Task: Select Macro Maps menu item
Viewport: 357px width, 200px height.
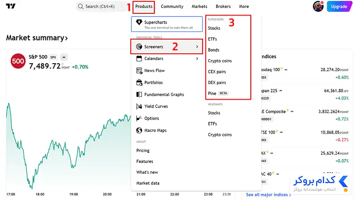Action: (167, 130)
